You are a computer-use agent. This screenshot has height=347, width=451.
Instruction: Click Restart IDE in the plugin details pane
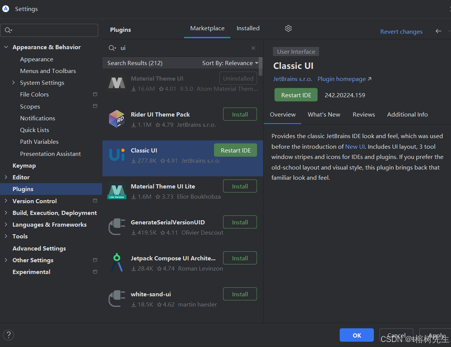pyautogui.click(x=296, y=95)
